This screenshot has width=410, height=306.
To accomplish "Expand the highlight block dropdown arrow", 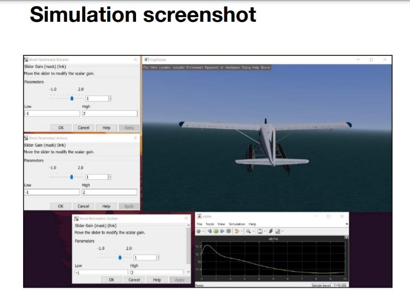I will click(242, 231).
